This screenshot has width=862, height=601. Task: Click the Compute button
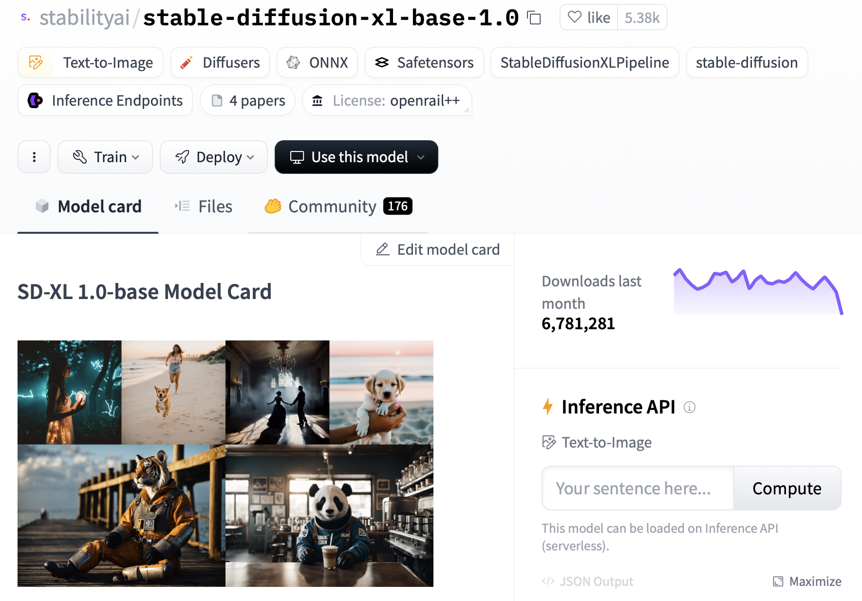pyautogui.click(x=787, y=488)
